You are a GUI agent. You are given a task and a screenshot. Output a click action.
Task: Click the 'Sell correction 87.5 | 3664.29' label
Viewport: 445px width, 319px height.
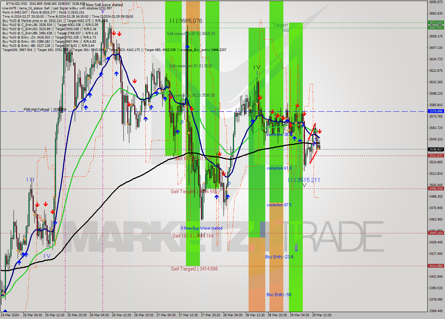(x=191, y=34)
